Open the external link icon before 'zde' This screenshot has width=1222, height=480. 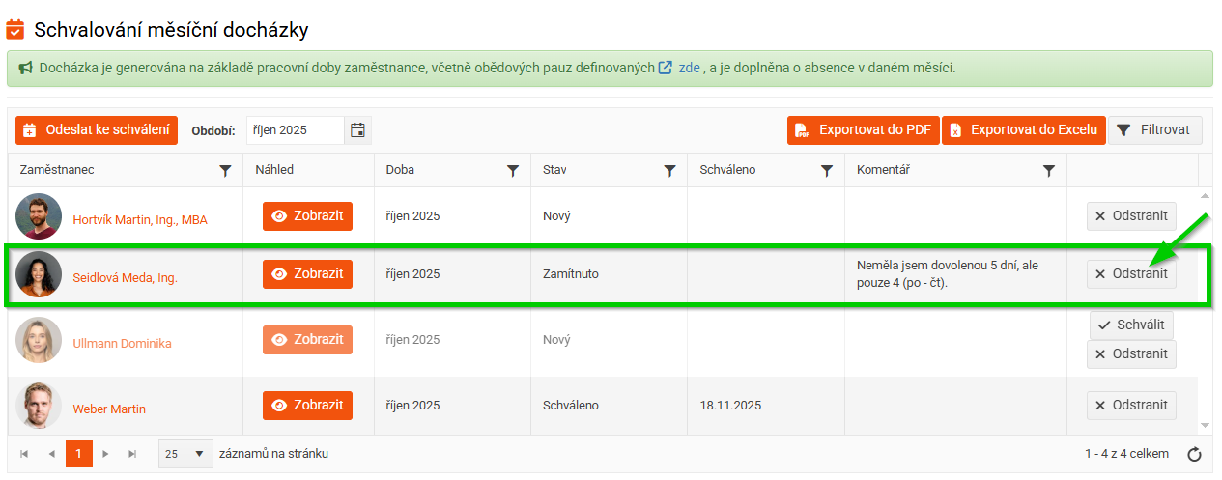[x=666, y=69]
